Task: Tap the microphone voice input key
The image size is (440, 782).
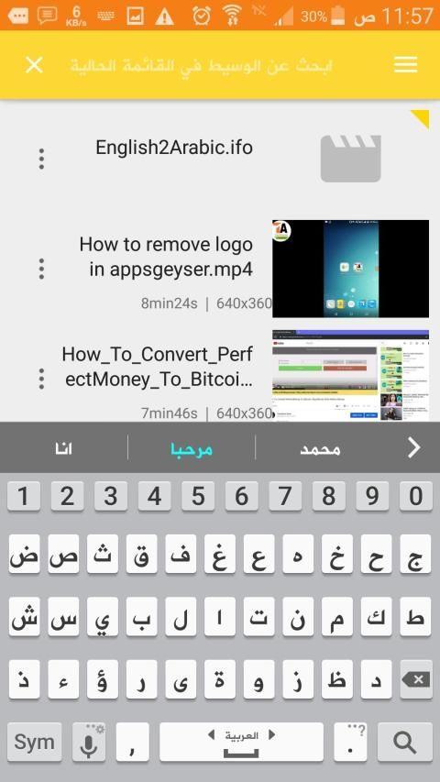Action: click(x=89, y=742)
